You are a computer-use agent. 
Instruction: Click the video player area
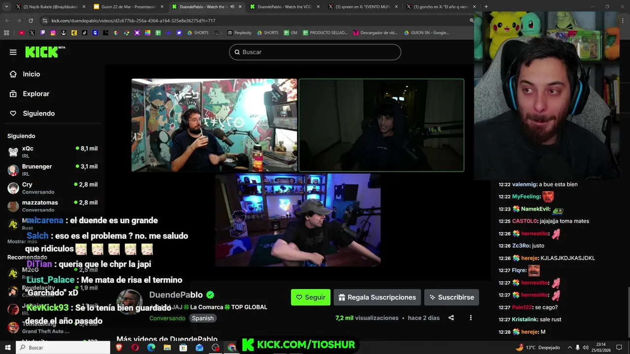pos(298,172)
